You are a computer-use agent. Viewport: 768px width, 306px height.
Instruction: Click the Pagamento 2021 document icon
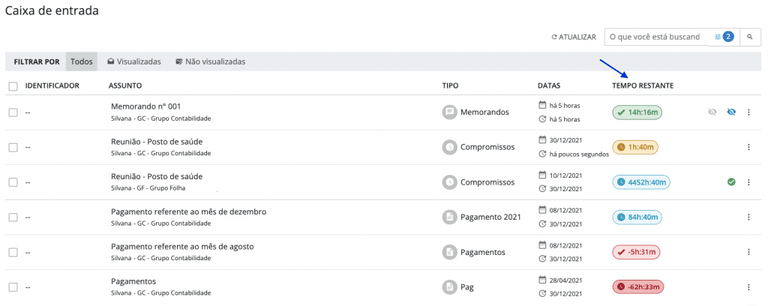[449, 217]
